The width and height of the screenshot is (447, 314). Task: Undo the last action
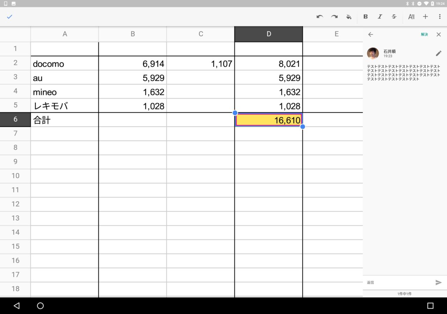pyautogui.click(x=320, y=17)
